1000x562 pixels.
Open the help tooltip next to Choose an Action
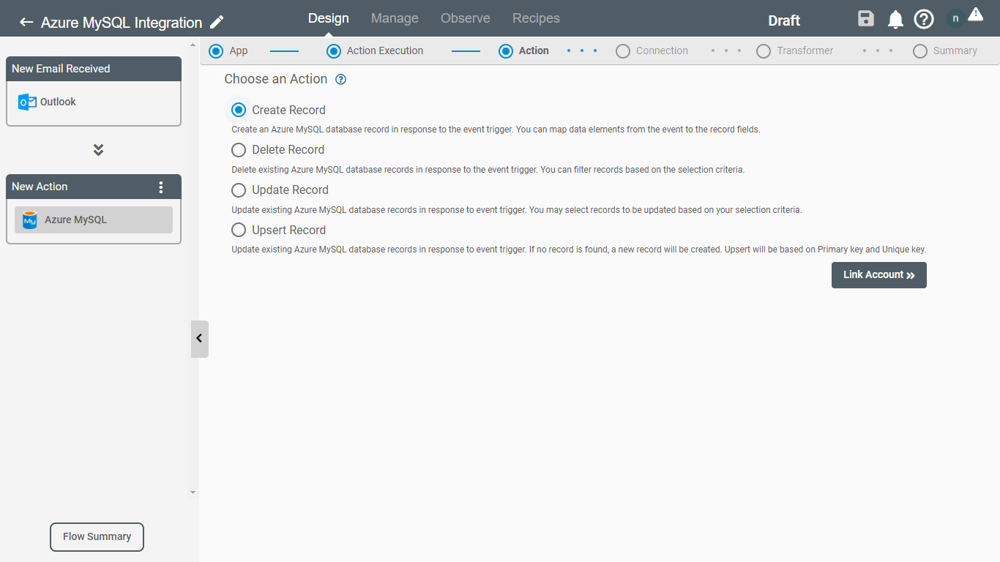pyautogui.click(x=340, y=79)
